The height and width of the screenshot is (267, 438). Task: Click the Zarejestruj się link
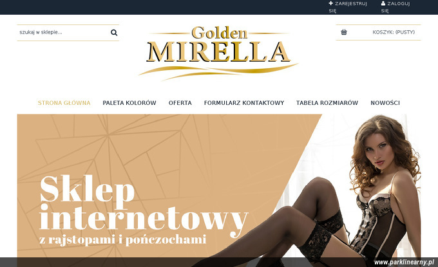348,7
